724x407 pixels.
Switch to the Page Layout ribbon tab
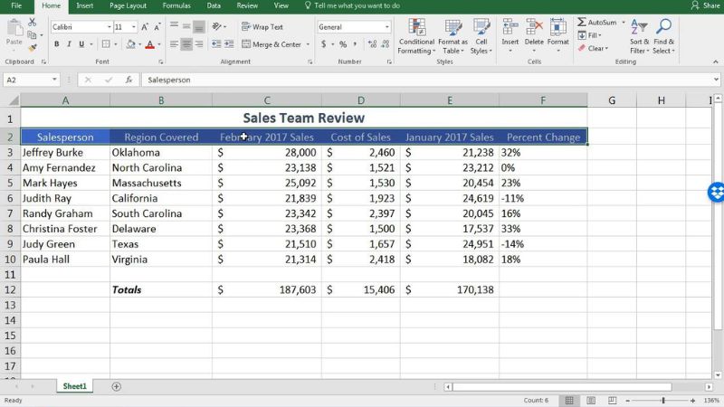click(128, 5)
